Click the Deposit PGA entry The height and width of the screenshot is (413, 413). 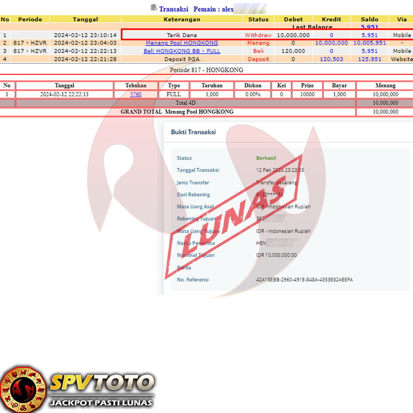[182, 59]
